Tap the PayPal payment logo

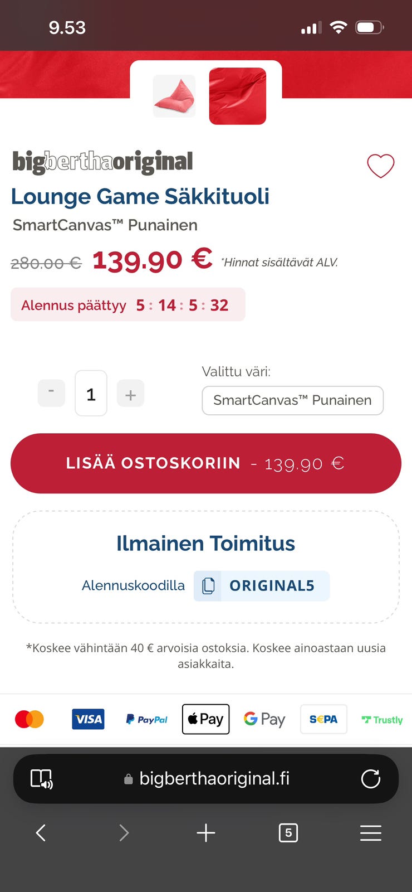146,720
